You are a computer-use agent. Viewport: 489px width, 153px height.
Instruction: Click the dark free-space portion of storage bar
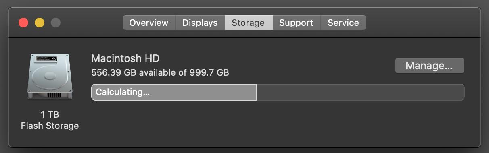pos(360,92)
